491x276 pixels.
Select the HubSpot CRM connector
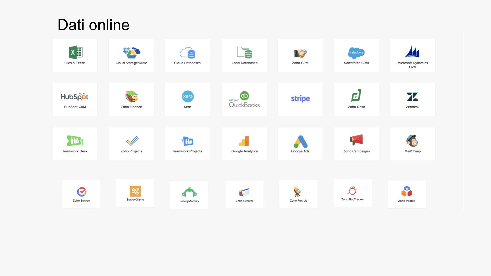pos(75,99)
